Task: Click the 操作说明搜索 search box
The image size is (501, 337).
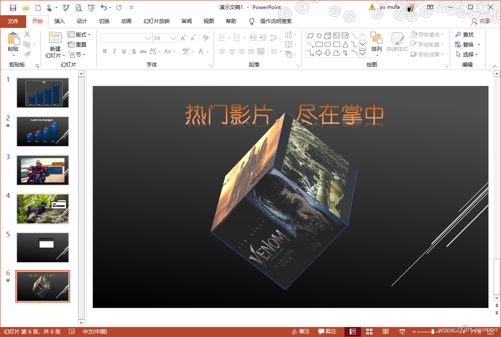Action: [x=276, y=21]
